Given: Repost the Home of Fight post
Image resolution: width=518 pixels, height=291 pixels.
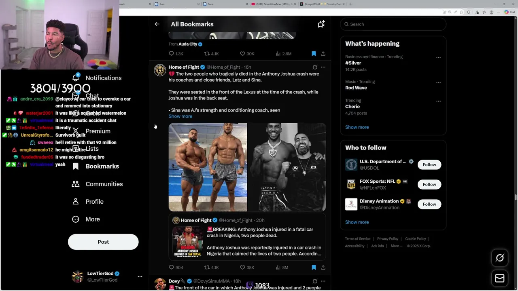Looking at the screenshot, I should [x=211, y=268].
